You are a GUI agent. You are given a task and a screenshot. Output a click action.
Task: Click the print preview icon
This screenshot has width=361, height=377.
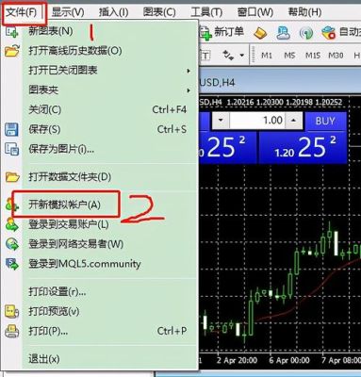(12, 311)
